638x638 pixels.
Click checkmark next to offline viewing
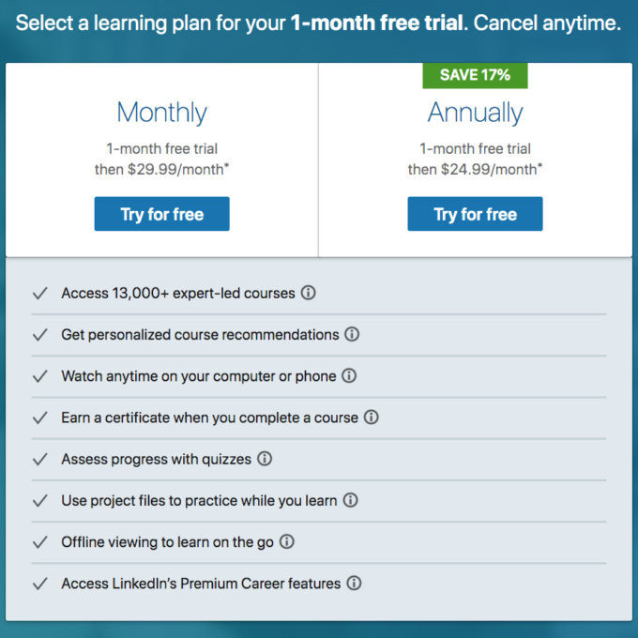(39, 542)
